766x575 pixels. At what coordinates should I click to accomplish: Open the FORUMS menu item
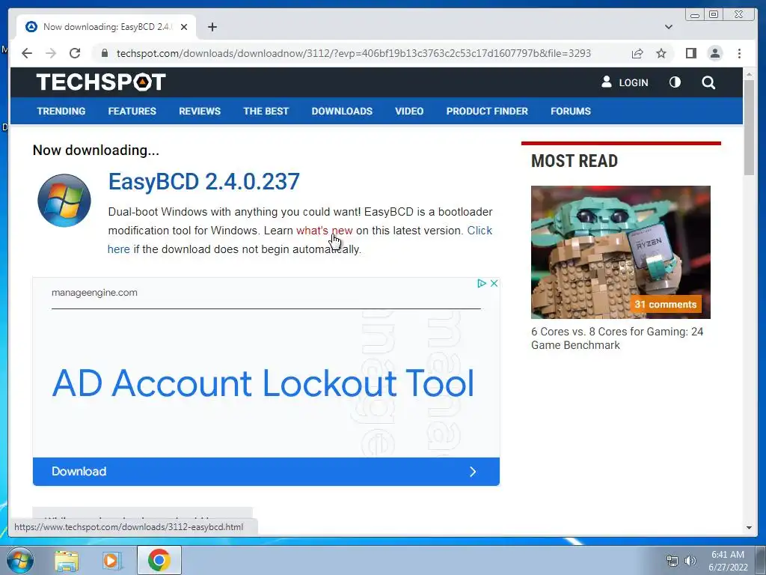click(571, 111)
